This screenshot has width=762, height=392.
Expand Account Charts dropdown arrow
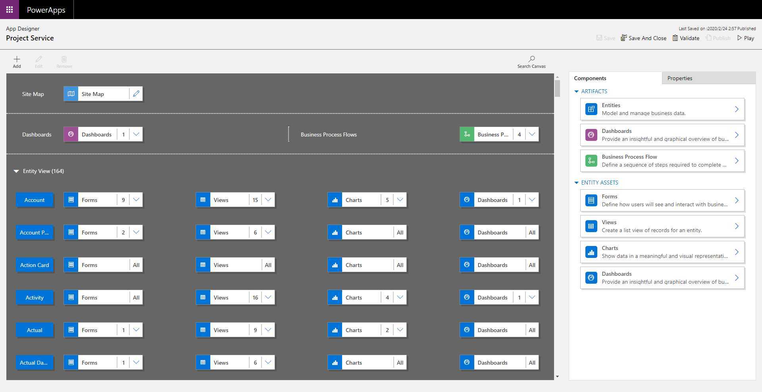coord(400,200)
